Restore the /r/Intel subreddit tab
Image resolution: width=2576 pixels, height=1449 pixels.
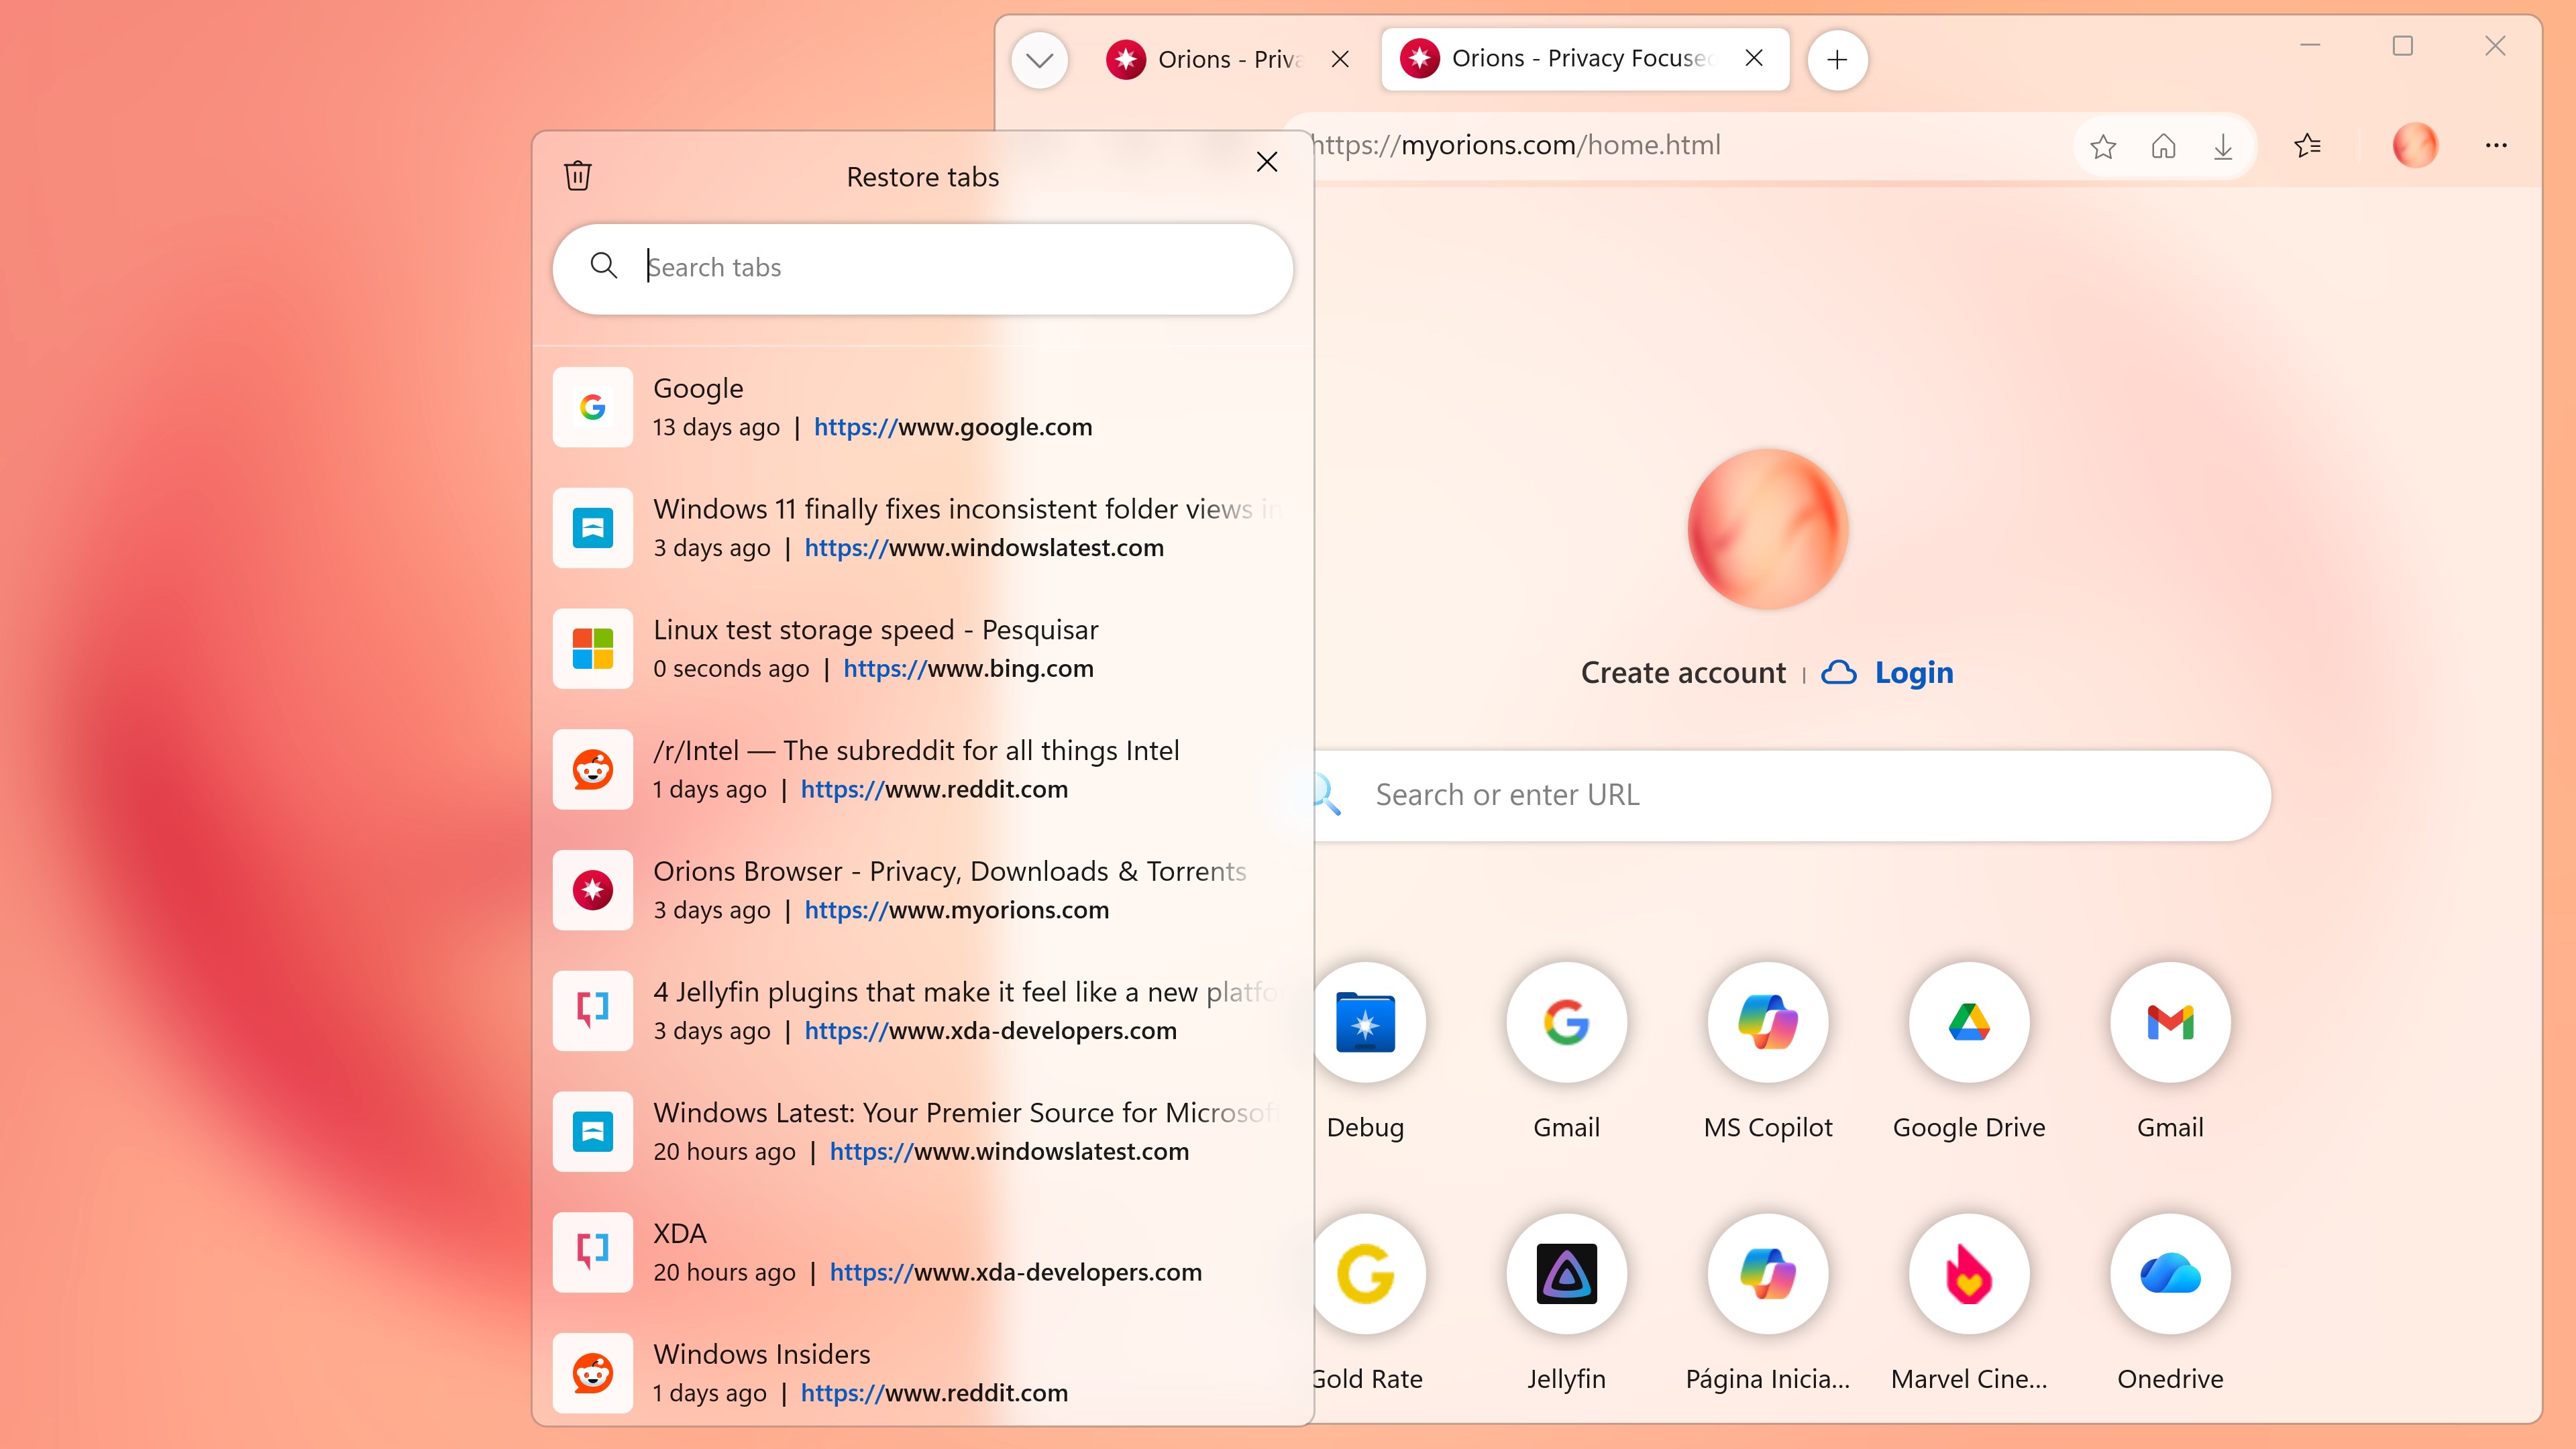923,769
